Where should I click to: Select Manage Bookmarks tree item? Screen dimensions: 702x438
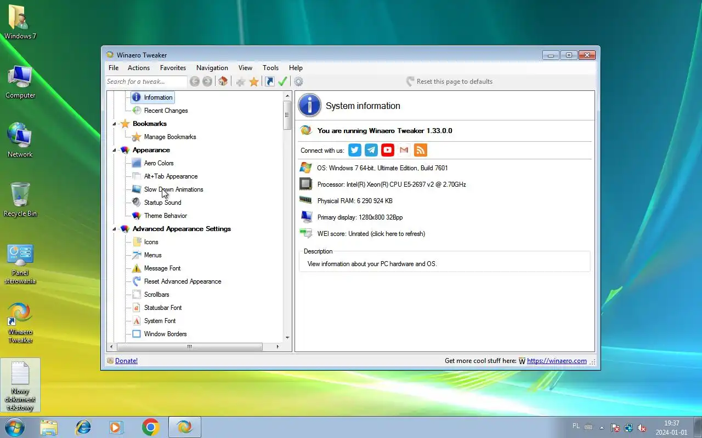click(170, 137)
